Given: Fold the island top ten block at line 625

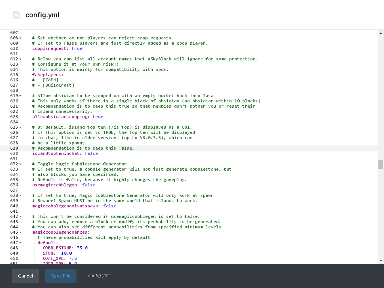Looking at the screenshot, I should click(x=21, y=127).
